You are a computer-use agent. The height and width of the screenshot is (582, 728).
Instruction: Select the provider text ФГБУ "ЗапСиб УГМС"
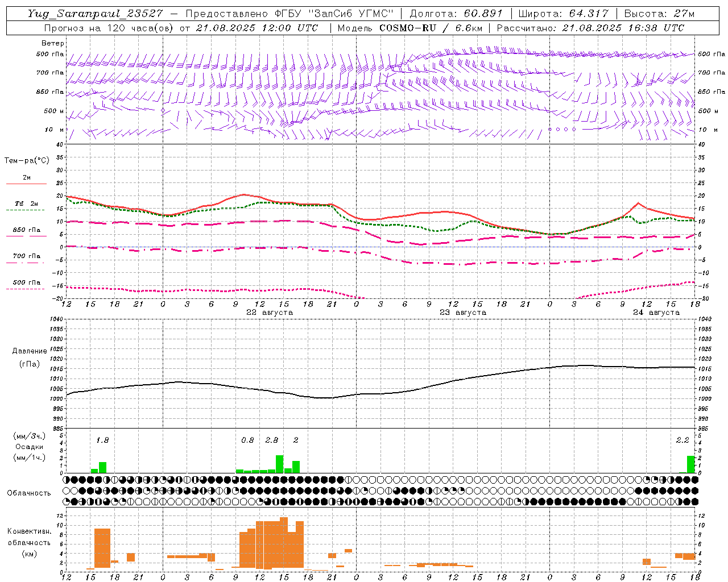point(336,14)
